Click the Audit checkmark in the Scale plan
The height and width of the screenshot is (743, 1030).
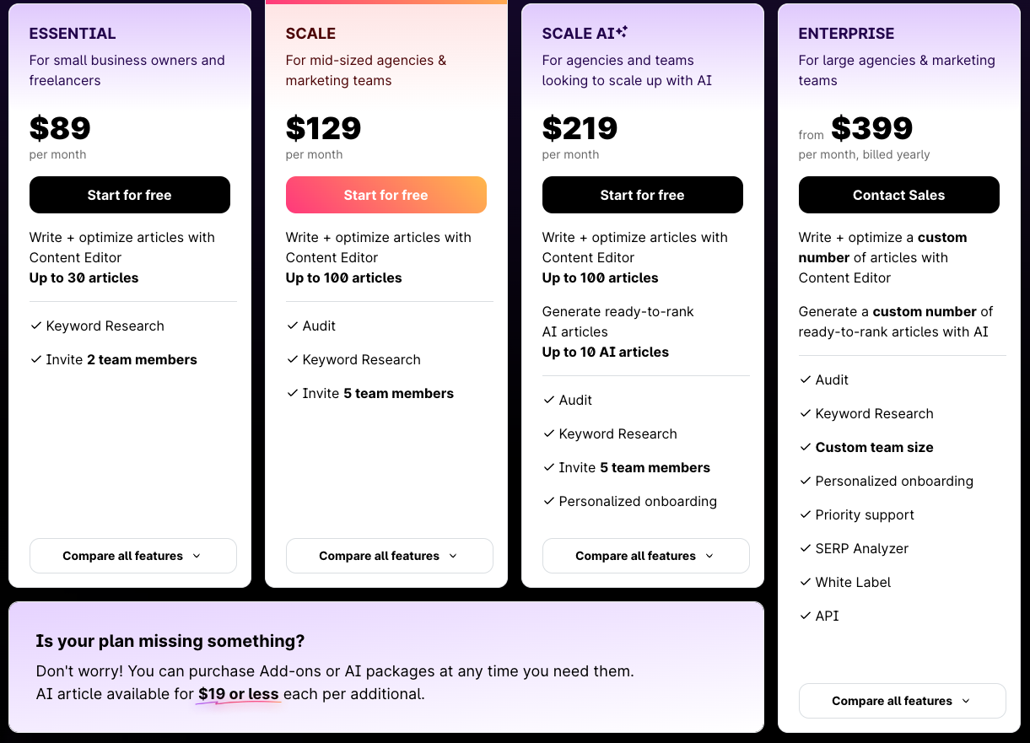[x=292, y=326]
